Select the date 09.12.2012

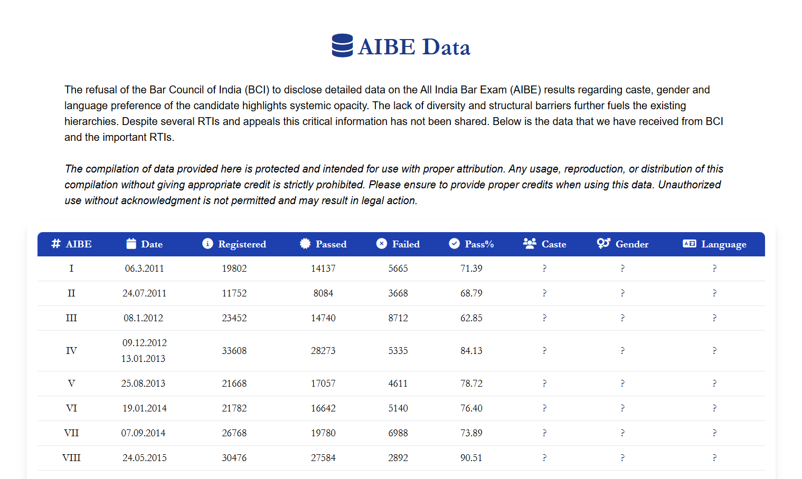point(145,343)
